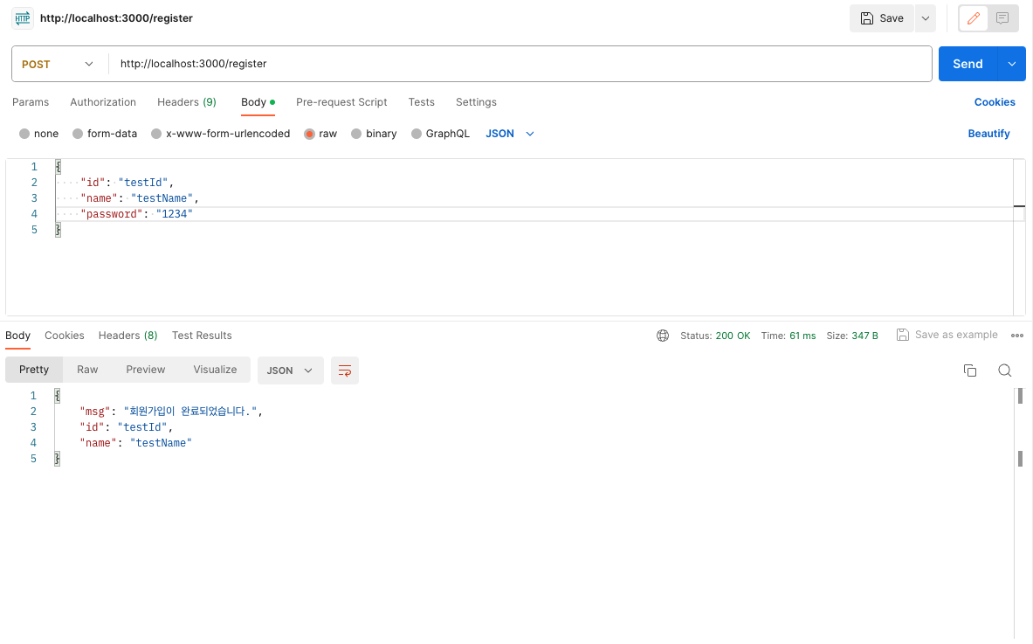Toggle response line wrap icon
Screen dimensions: 1033x644
coord(345,370)
